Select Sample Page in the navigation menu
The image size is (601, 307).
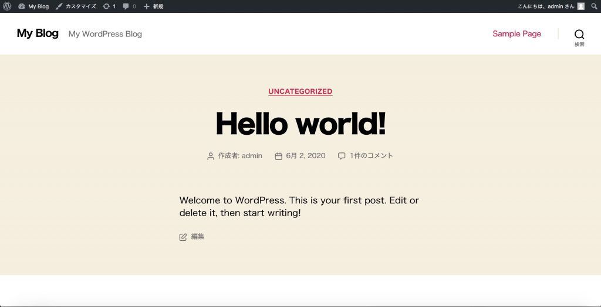tap(516, 34)
